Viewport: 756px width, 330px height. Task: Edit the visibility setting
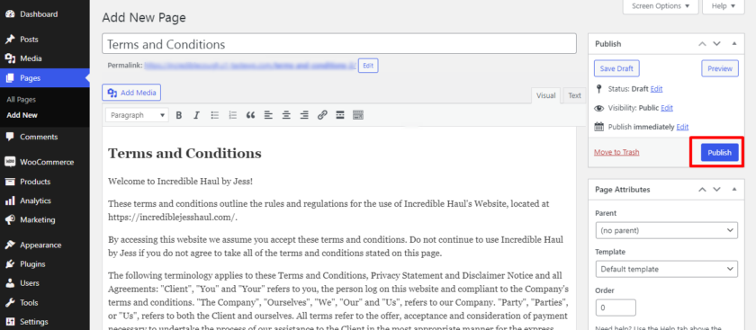point(667,108)
